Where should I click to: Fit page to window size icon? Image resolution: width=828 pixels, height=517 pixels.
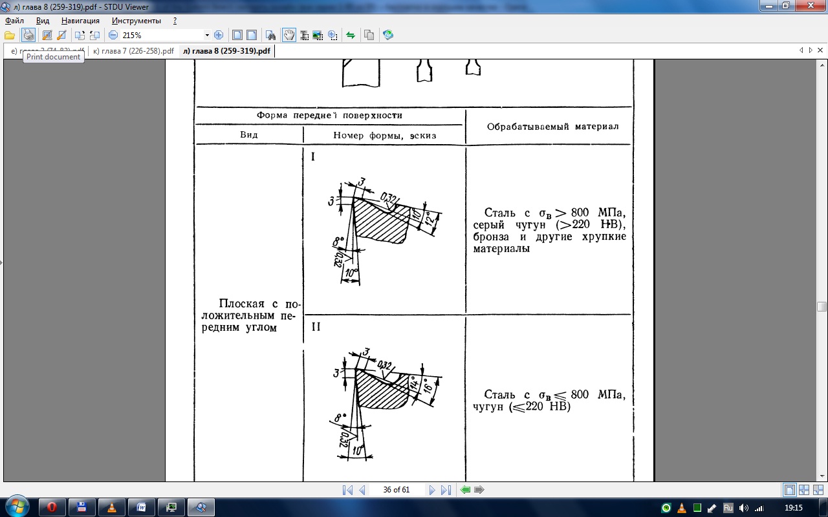[237, 35]
